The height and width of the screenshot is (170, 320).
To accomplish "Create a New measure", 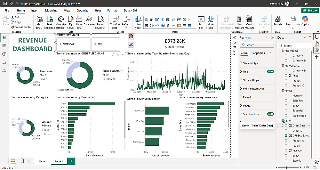I will [239, 21].
